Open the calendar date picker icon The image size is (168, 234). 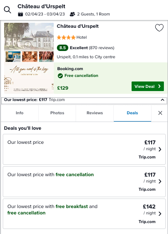coord(20,14)
